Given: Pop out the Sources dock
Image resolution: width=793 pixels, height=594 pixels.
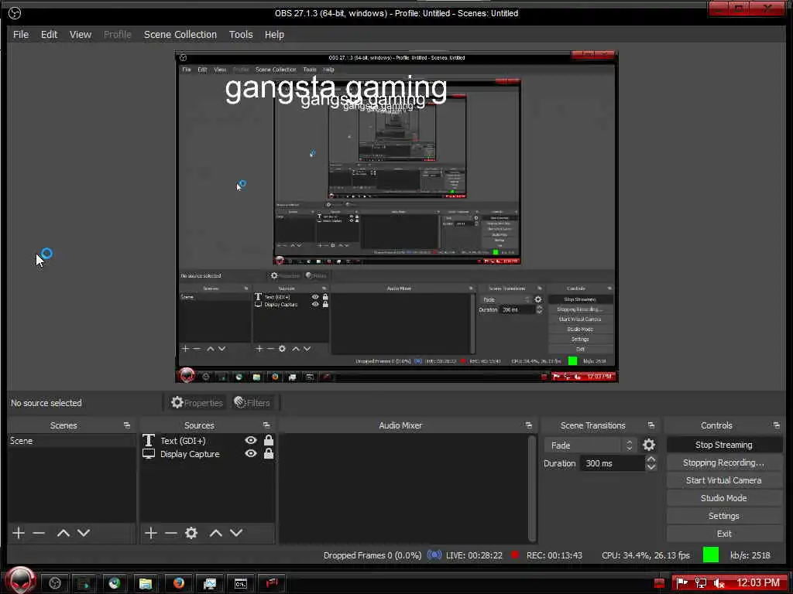Looking at the screenshot, I should [266, 425].
